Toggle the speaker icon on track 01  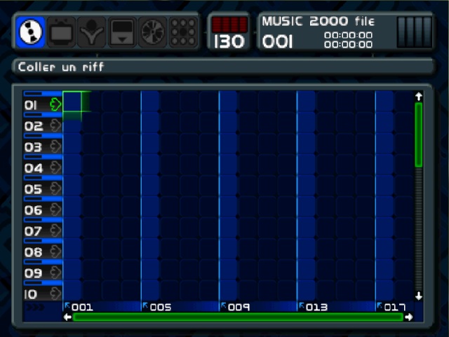pos(55,104)
